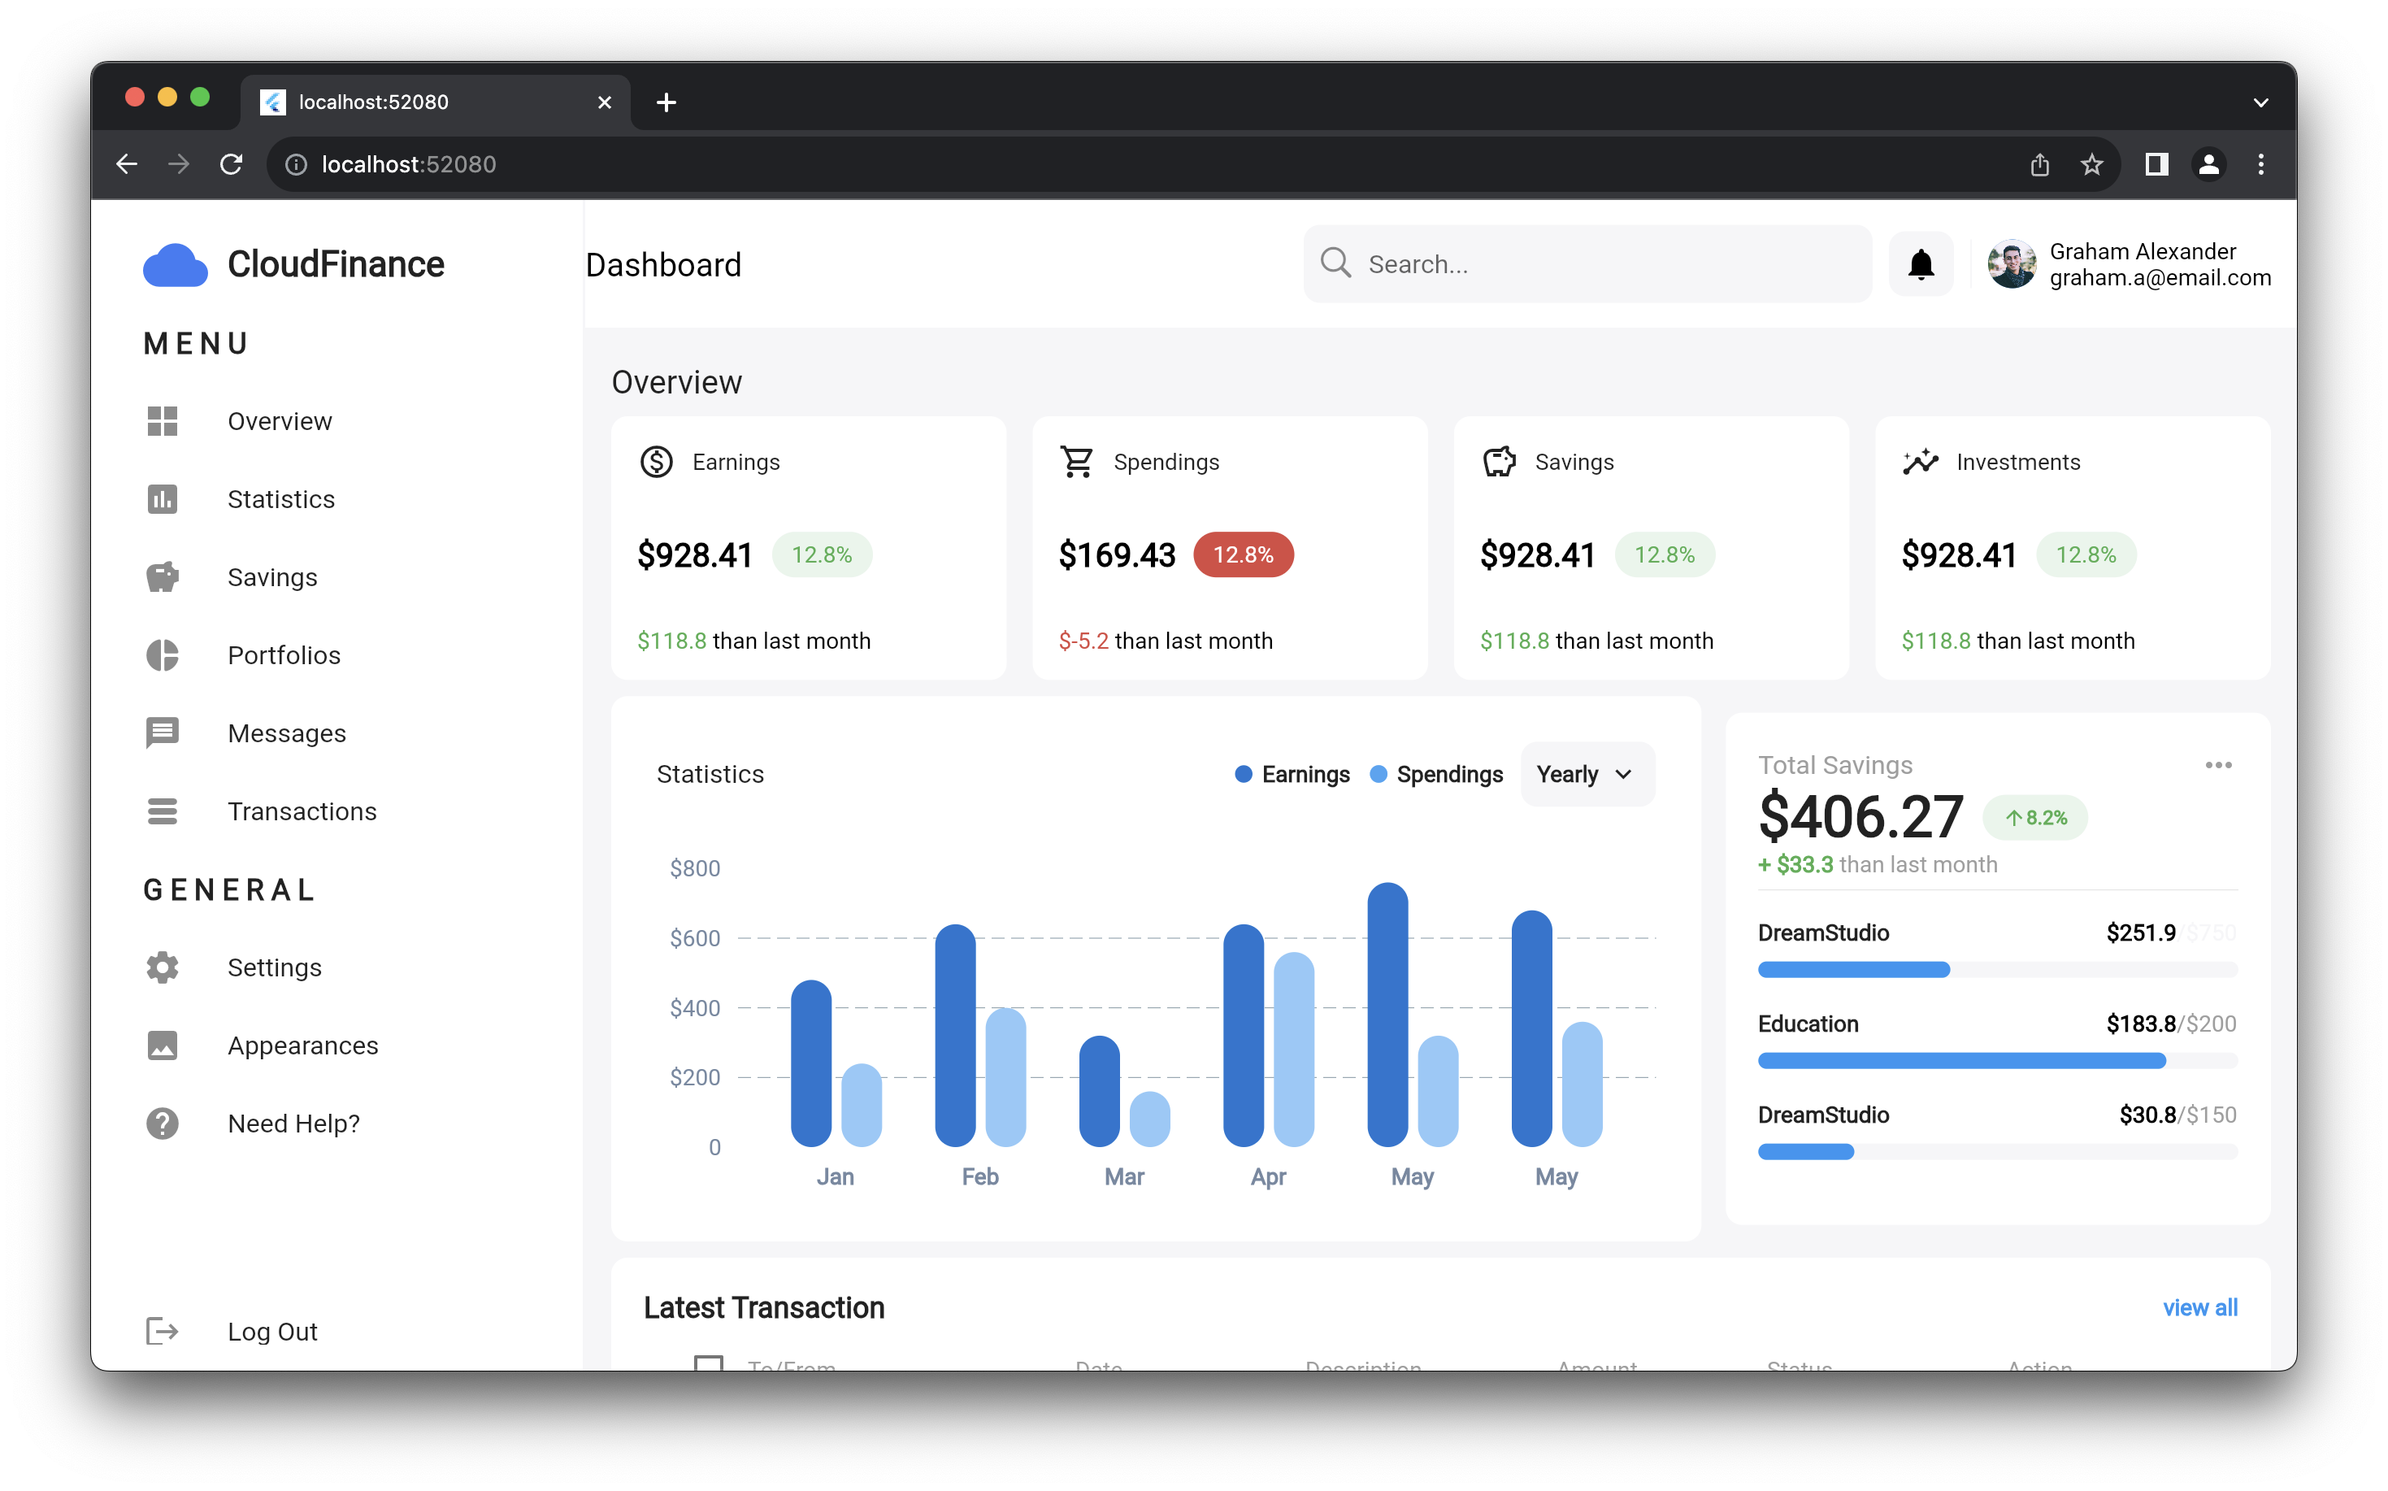Screen dimensions: 2388x1491
Task: Click the Portfolios pie chart icon
Action: pos(162,654)
